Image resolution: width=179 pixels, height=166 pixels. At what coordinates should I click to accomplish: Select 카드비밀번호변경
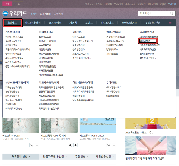pos(47,96)
